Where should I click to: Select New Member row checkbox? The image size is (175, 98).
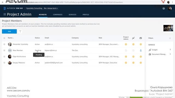point(4,50)
